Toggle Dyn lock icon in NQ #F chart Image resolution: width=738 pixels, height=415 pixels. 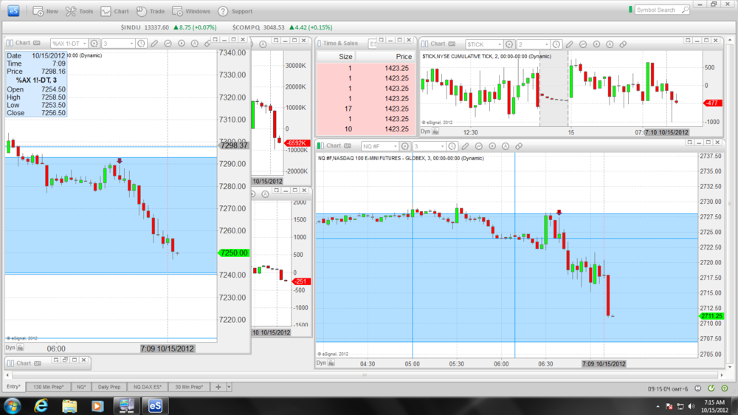331,363
